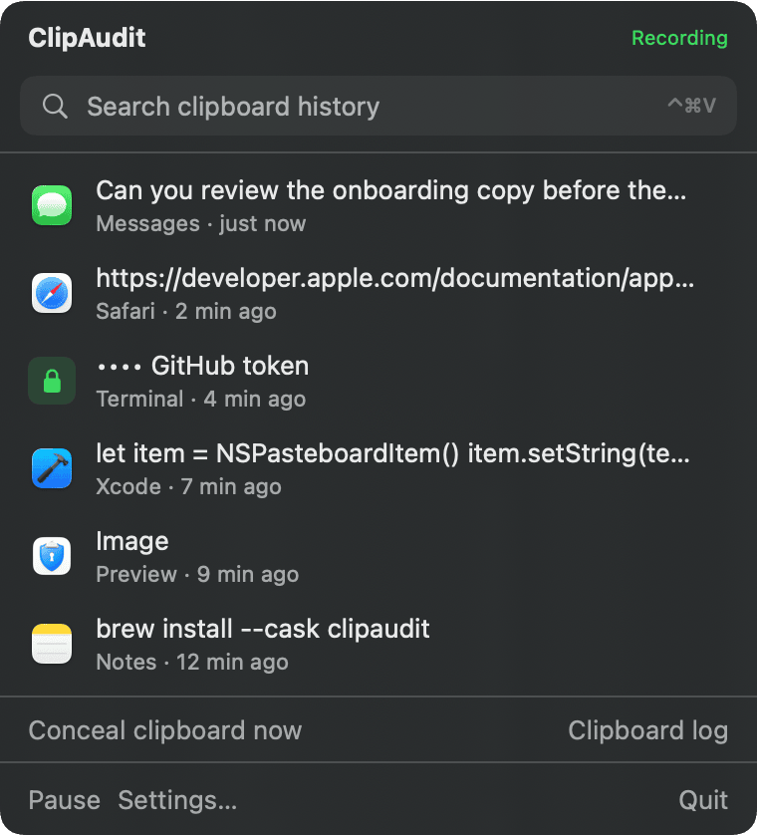Click 'Terminal · 4 min ago' subtitle

(200, 399)
